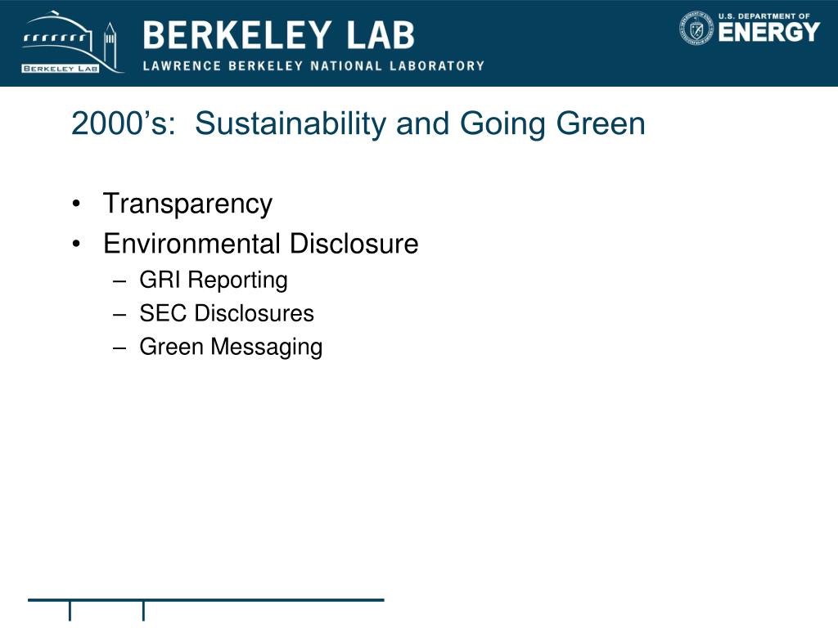This screenshot has width=838, height=628.
Task: Click the Transparency bullet text
Action: tap(187, 204)
